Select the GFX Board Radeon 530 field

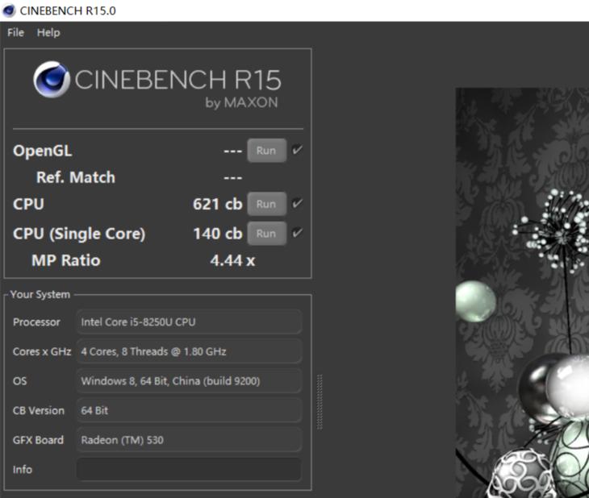point(189,440)
